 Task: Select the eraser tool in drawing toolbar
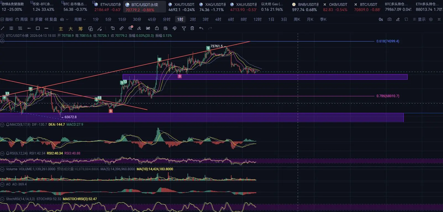(x=139, y=28)
